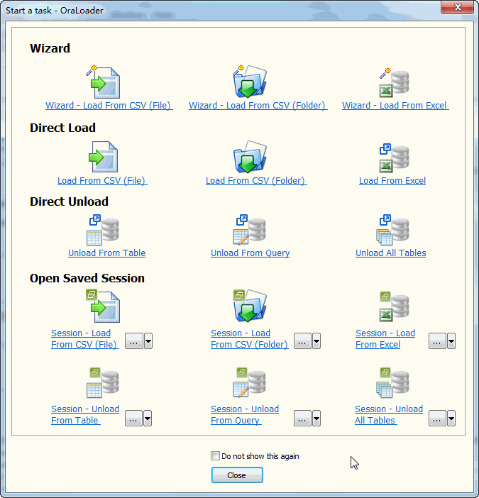Click the Direct Load From CSV (File) icon
Image resolution: width=479 pixels, height=498 pixels.
[103, 157]
